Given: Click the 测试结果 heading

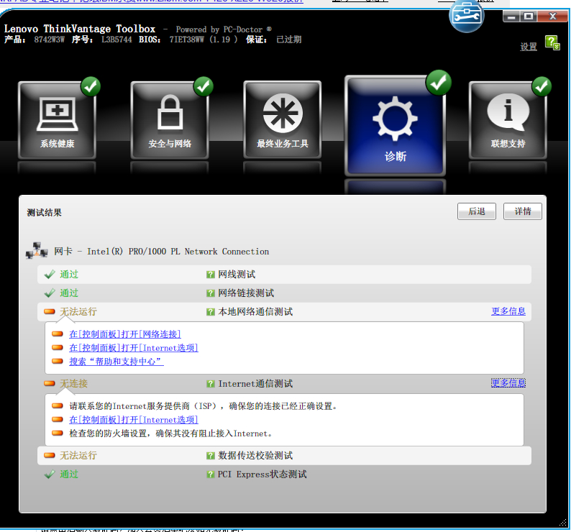Looking at the screenshot, I should [x=44, y=213].
